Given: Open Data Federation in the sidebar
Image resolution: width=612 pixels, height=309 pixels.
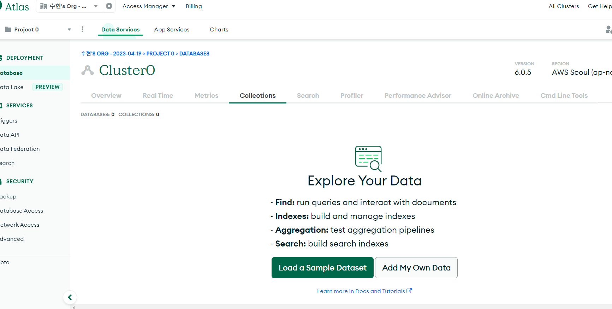Looking at the screenshot, I should (x=20, y=149).
